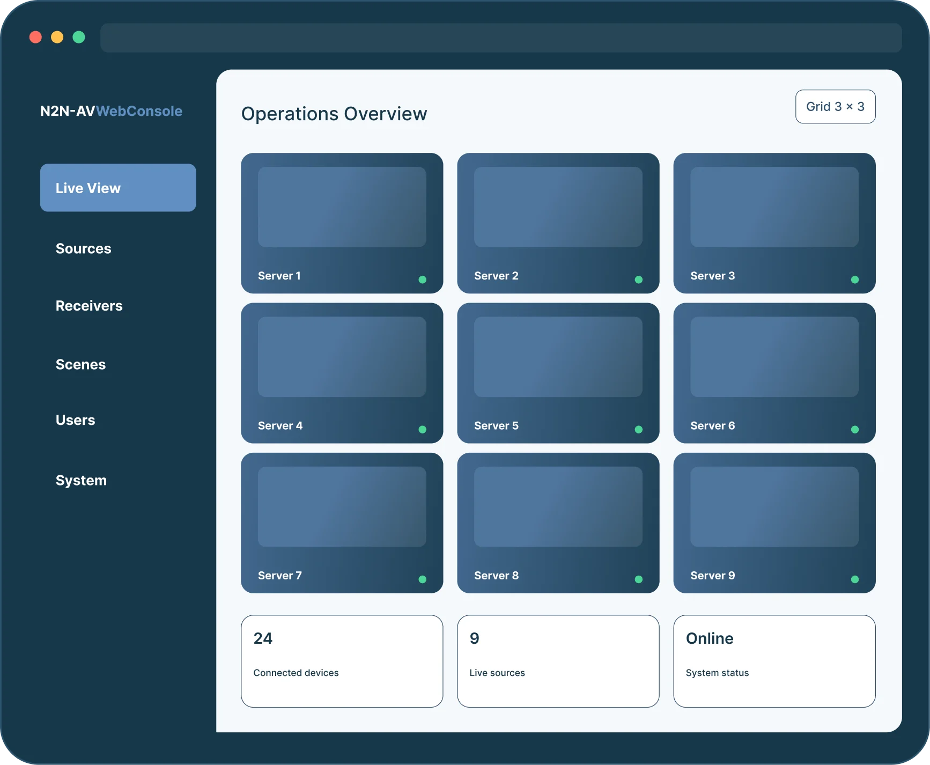Open the Server 4 preview tile
The image size is (930, 765).
tap(342, 373)
